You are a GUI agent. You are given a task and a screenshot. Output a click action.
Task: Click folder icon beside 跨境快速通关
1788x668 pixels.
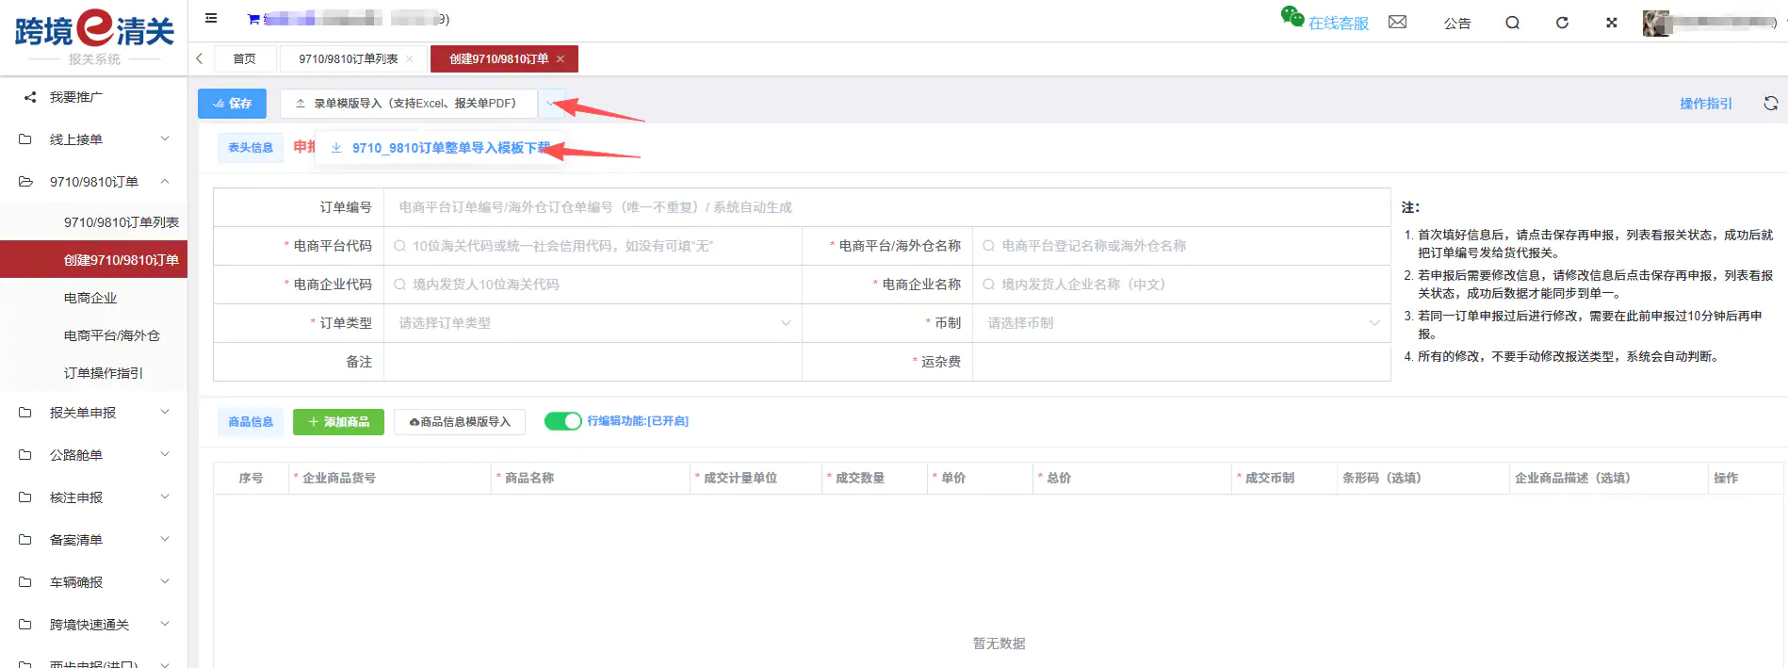(x=25, y=625)
